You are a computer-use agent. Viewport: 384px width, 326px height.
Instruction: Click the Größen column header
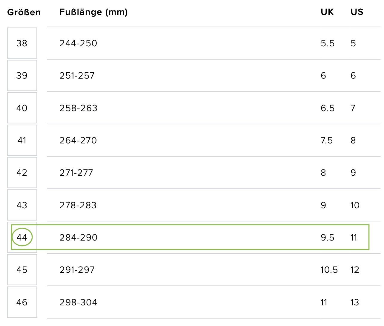[24, 12]
